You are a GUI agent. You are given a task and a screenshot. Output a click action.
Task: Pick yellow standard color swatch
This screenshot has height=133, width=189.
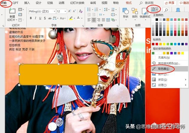click(x=164, y=44)
